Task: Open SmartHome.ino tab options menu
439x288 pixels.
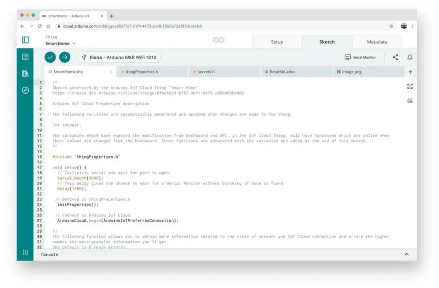Action: click(111, 72)
